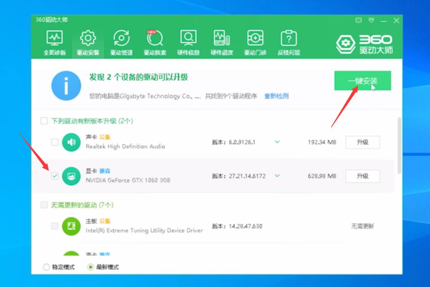The height and width of the screenshot is (287, 430).
Task: Click the 一键安装 one-click install button
Action: tap(363, 81)
